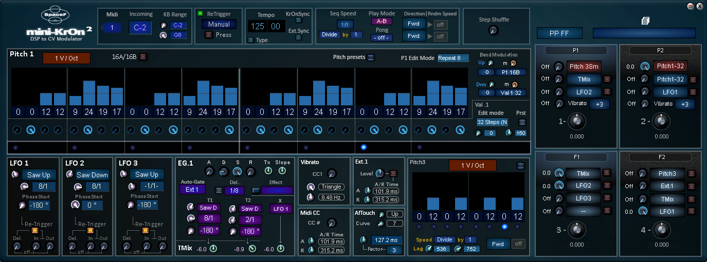Turn the large output knob 4 in F2

661,230
